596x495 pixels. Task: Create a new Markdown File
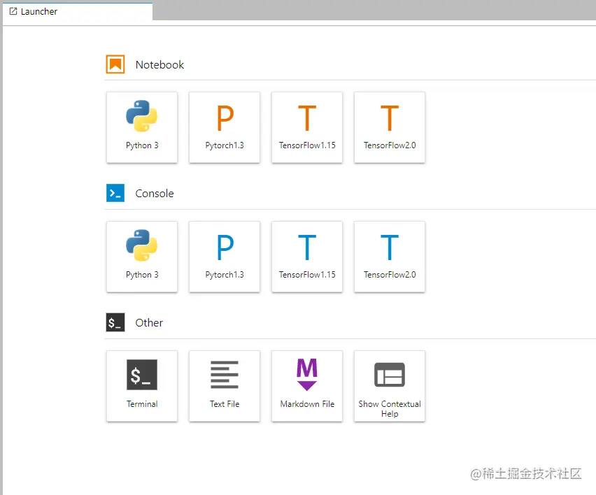(x=307, y=386)
